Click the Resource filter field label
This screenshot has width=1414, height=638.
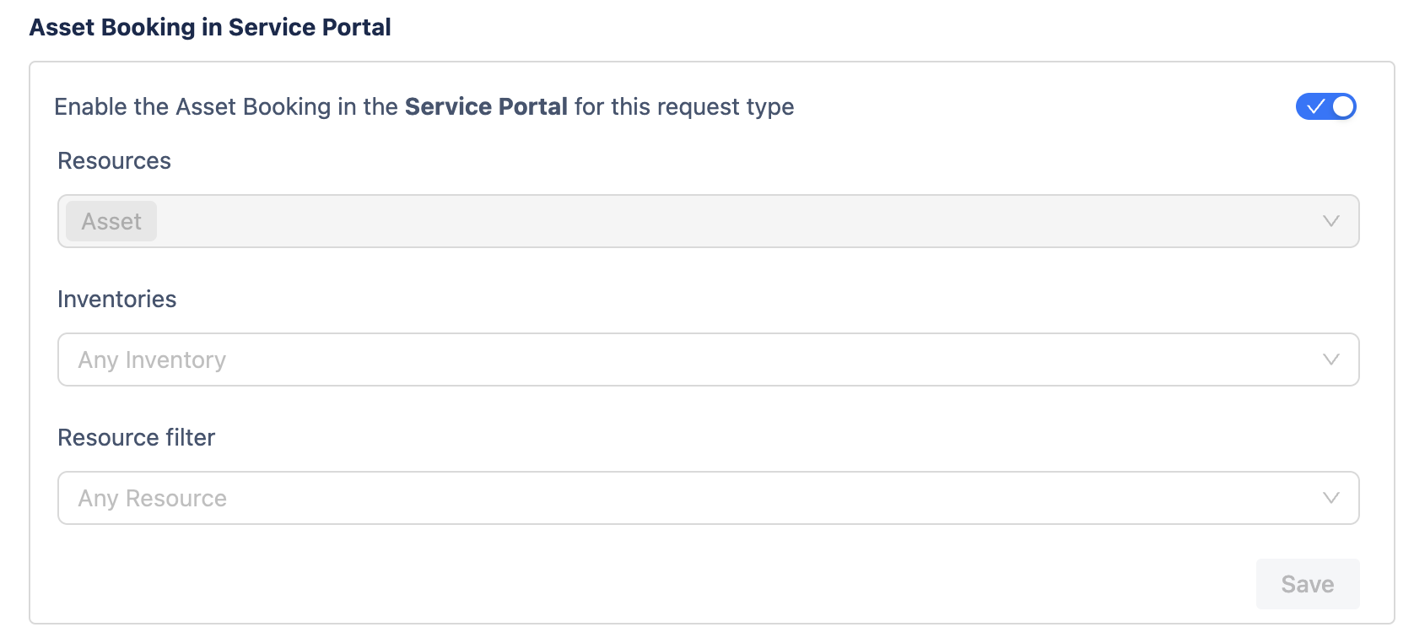[x=136, y=438]
